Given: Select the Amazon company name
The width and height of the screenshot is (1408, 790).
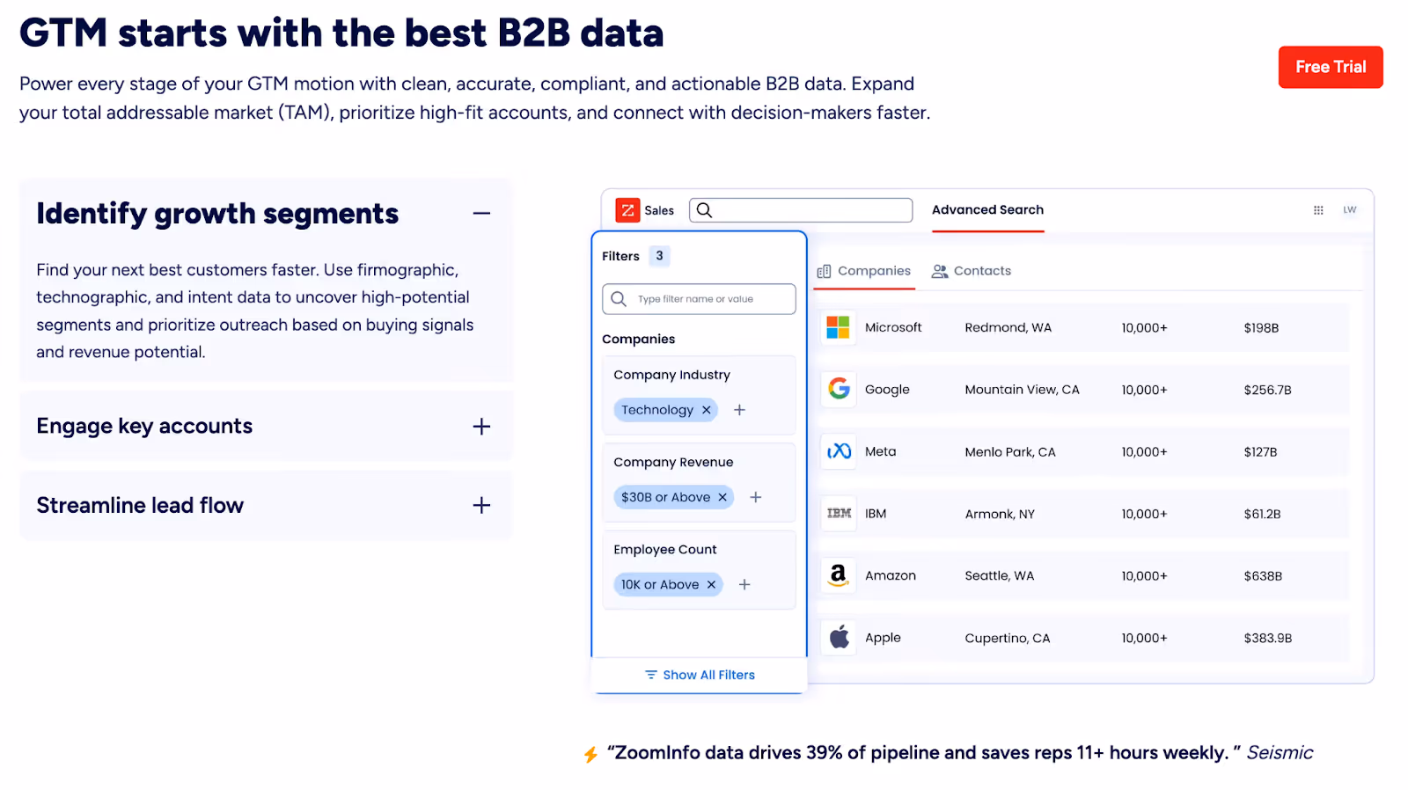Looking at the screenshot, I should coord(891,575).
